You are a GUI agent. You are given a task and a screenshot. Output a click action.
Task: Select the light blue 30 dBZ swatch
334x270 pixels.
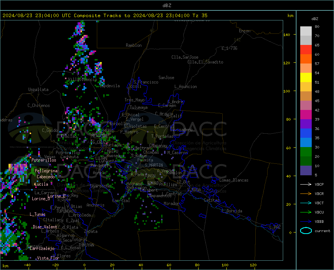(x=306, y=143)
